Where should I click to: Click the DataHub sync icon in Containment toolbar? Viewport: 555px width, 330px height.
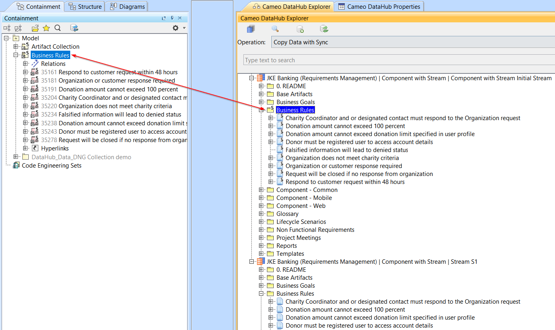click(x=74, y=28)
